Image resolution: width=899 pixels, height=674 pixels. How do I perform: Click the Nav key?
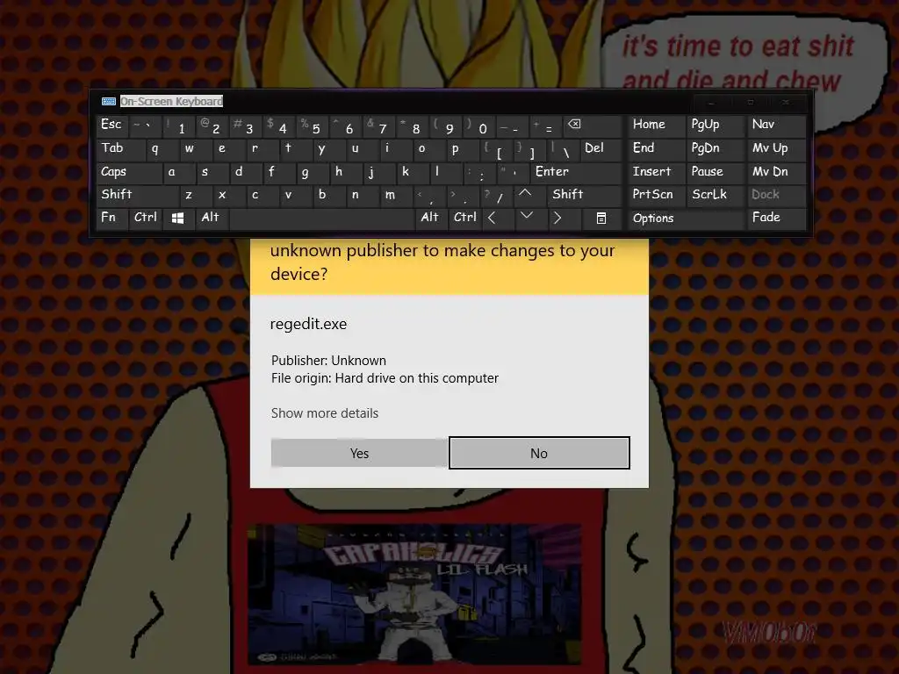[777, 125]
